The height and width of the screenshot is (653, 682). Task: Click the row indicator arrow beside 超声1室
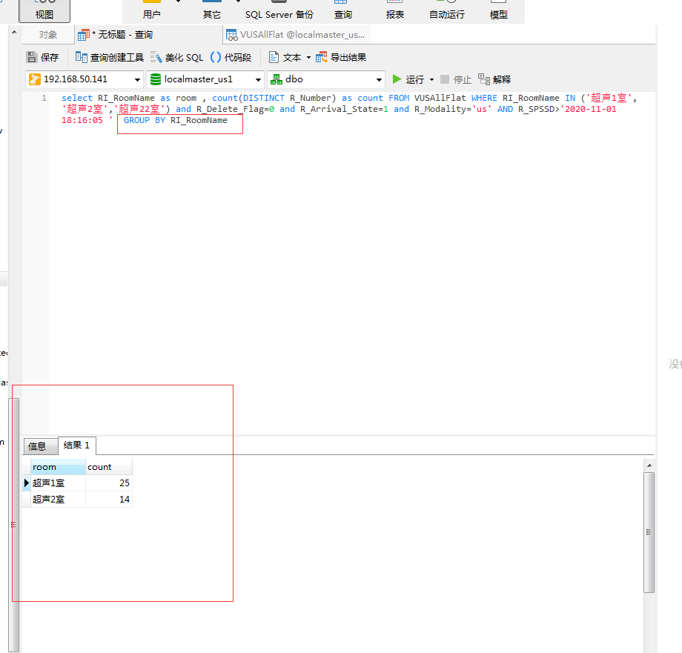pyautogui.click(x=26, y=483)
